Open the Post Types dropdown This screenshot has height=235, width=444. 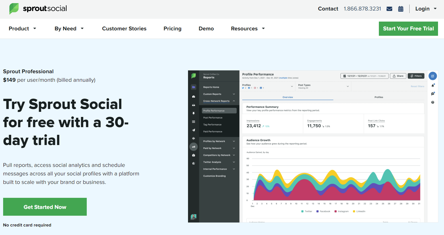(x=323, y=86)
